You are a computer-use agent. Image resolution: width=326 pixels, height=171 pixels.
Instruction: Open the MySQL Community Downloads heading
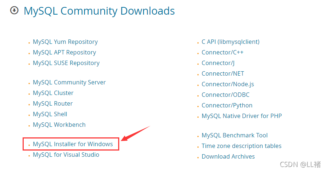(x=99, y=11)
